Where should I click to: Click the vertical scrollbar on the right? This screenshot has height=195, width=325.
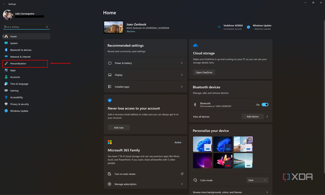(x=324, y=97)
